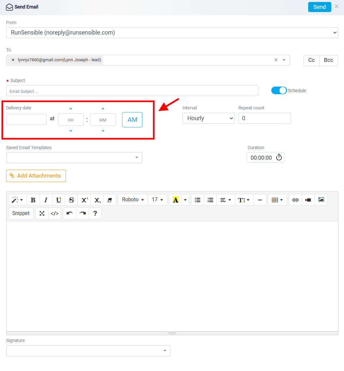Expand the Signature dropdown

[x=88, y=351]
